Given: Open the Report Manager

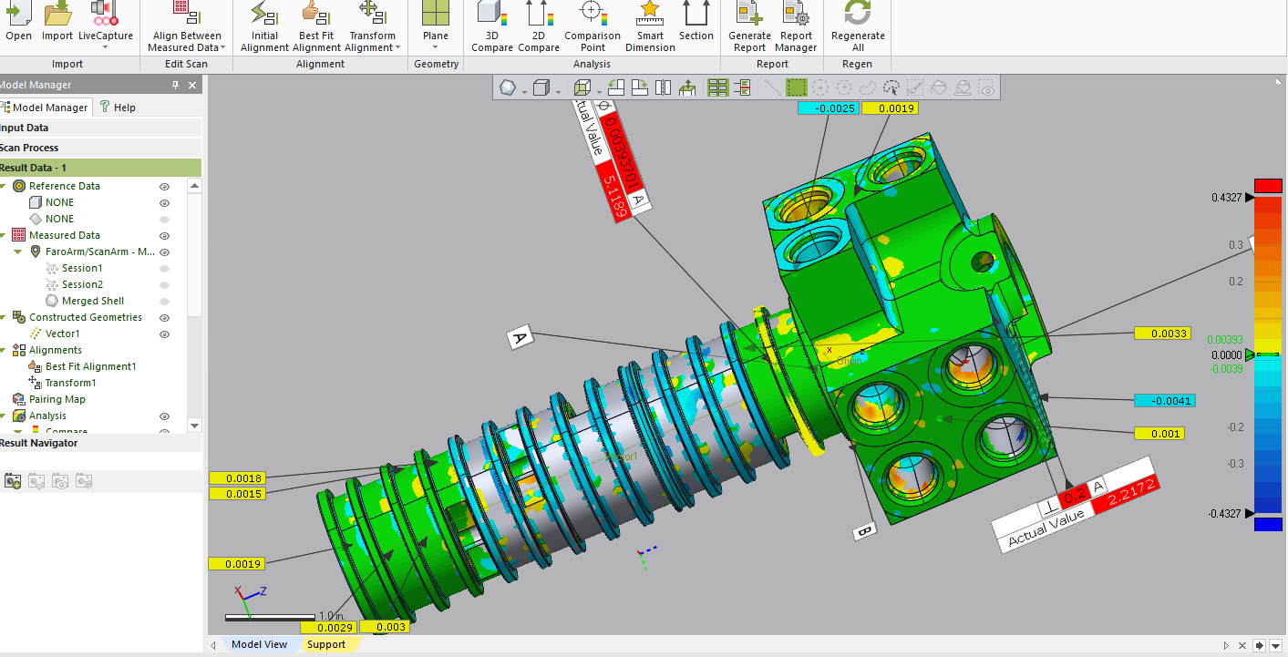Looking at the screenshot, I should tap(796, 26).
